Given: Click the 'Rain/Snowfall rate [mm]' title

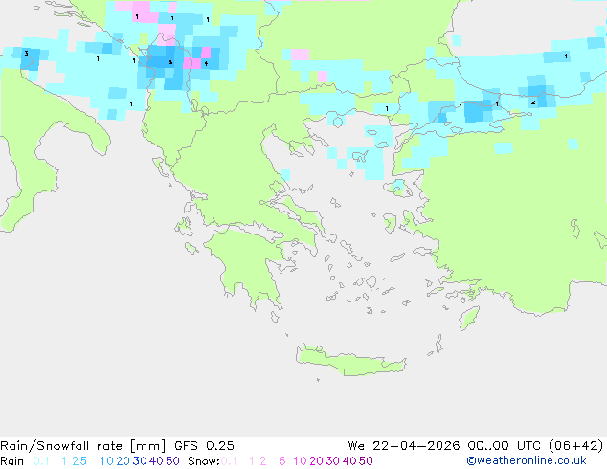Looking at the screenshot, I should (83, 446).
